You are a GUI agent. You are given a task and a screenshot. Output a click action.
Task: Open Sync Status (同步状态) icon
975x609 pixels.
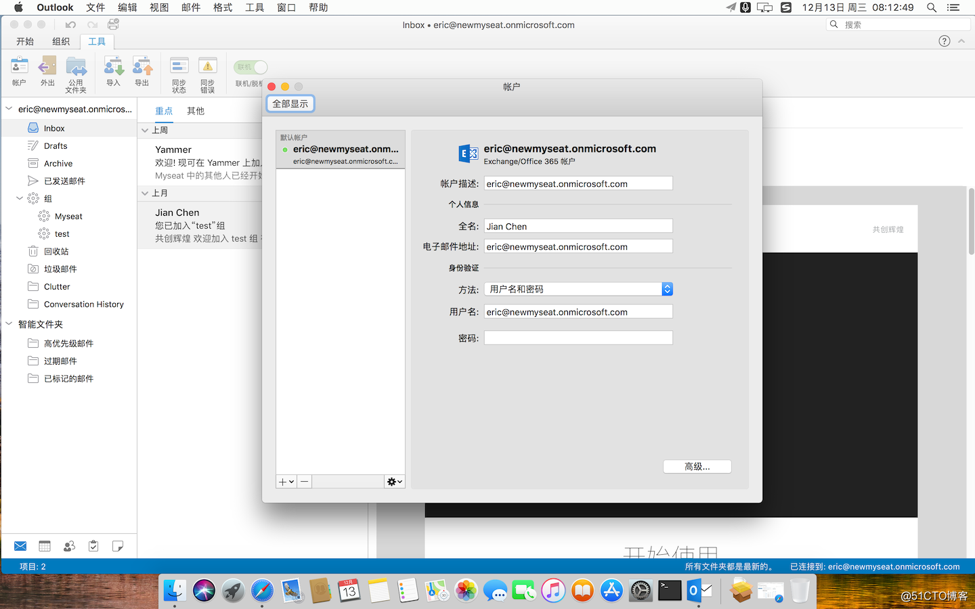point(179,74)
